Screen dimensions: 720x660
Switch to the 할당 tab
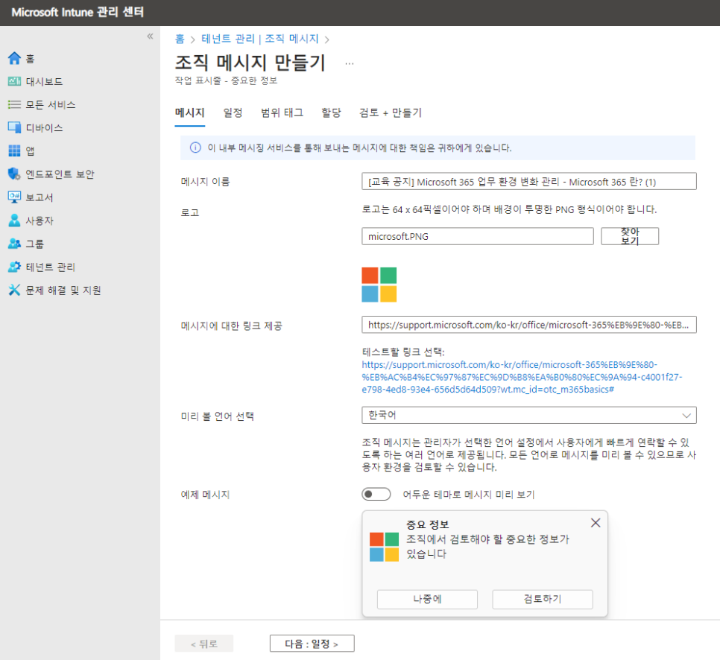click(331, 112)
